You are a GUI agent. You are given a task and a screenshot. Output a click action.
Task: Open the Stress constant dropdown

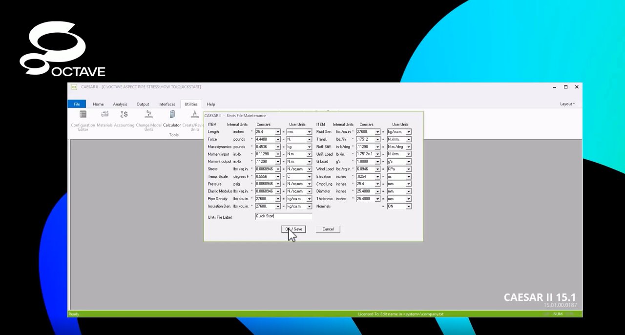click(x=278, y=169)
